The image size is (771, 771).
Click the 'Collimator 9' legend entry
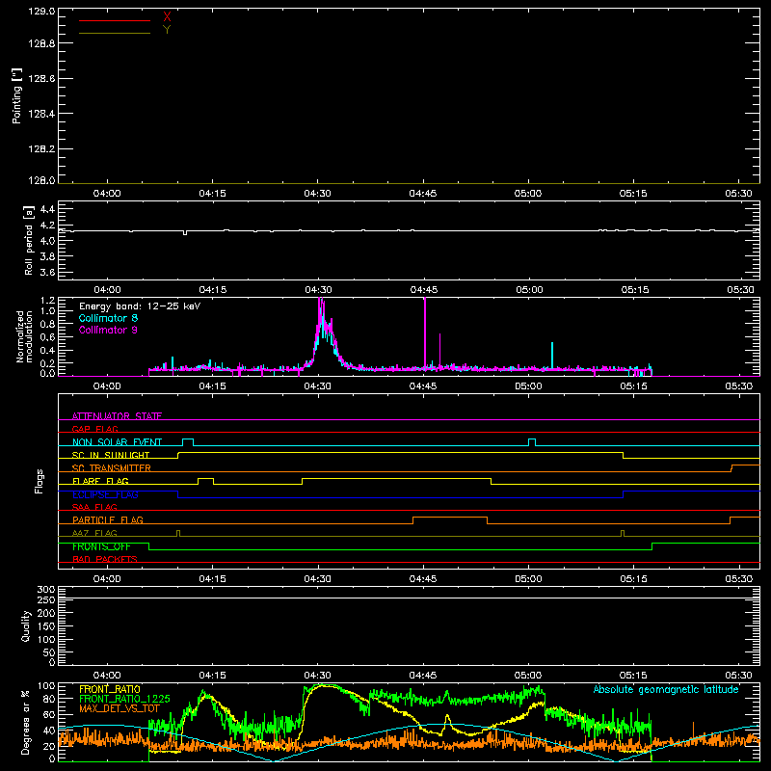point(108,330)
